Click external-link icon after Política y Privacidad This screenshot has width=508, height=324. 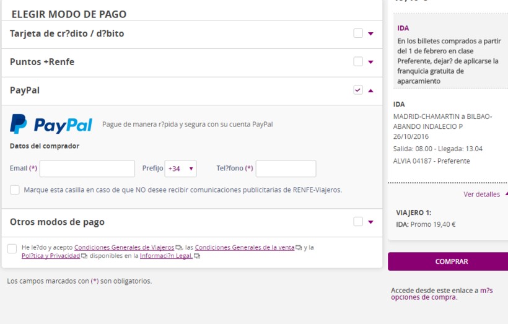84,256
